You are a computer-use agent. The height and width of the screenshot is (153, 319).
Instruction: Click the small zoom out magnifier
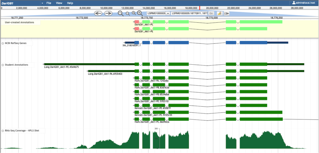point(127,13)
